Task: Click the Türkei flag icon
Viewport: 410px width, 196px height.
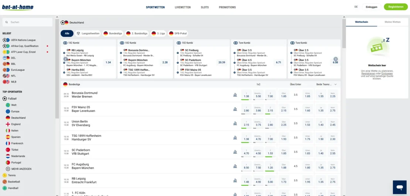Action: tap(8, 150)
